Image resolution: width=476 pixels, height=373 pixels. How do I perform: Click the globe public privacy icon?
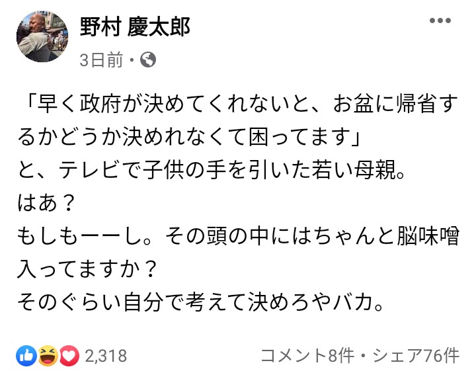pyautogui.click(x=148, y=61)
